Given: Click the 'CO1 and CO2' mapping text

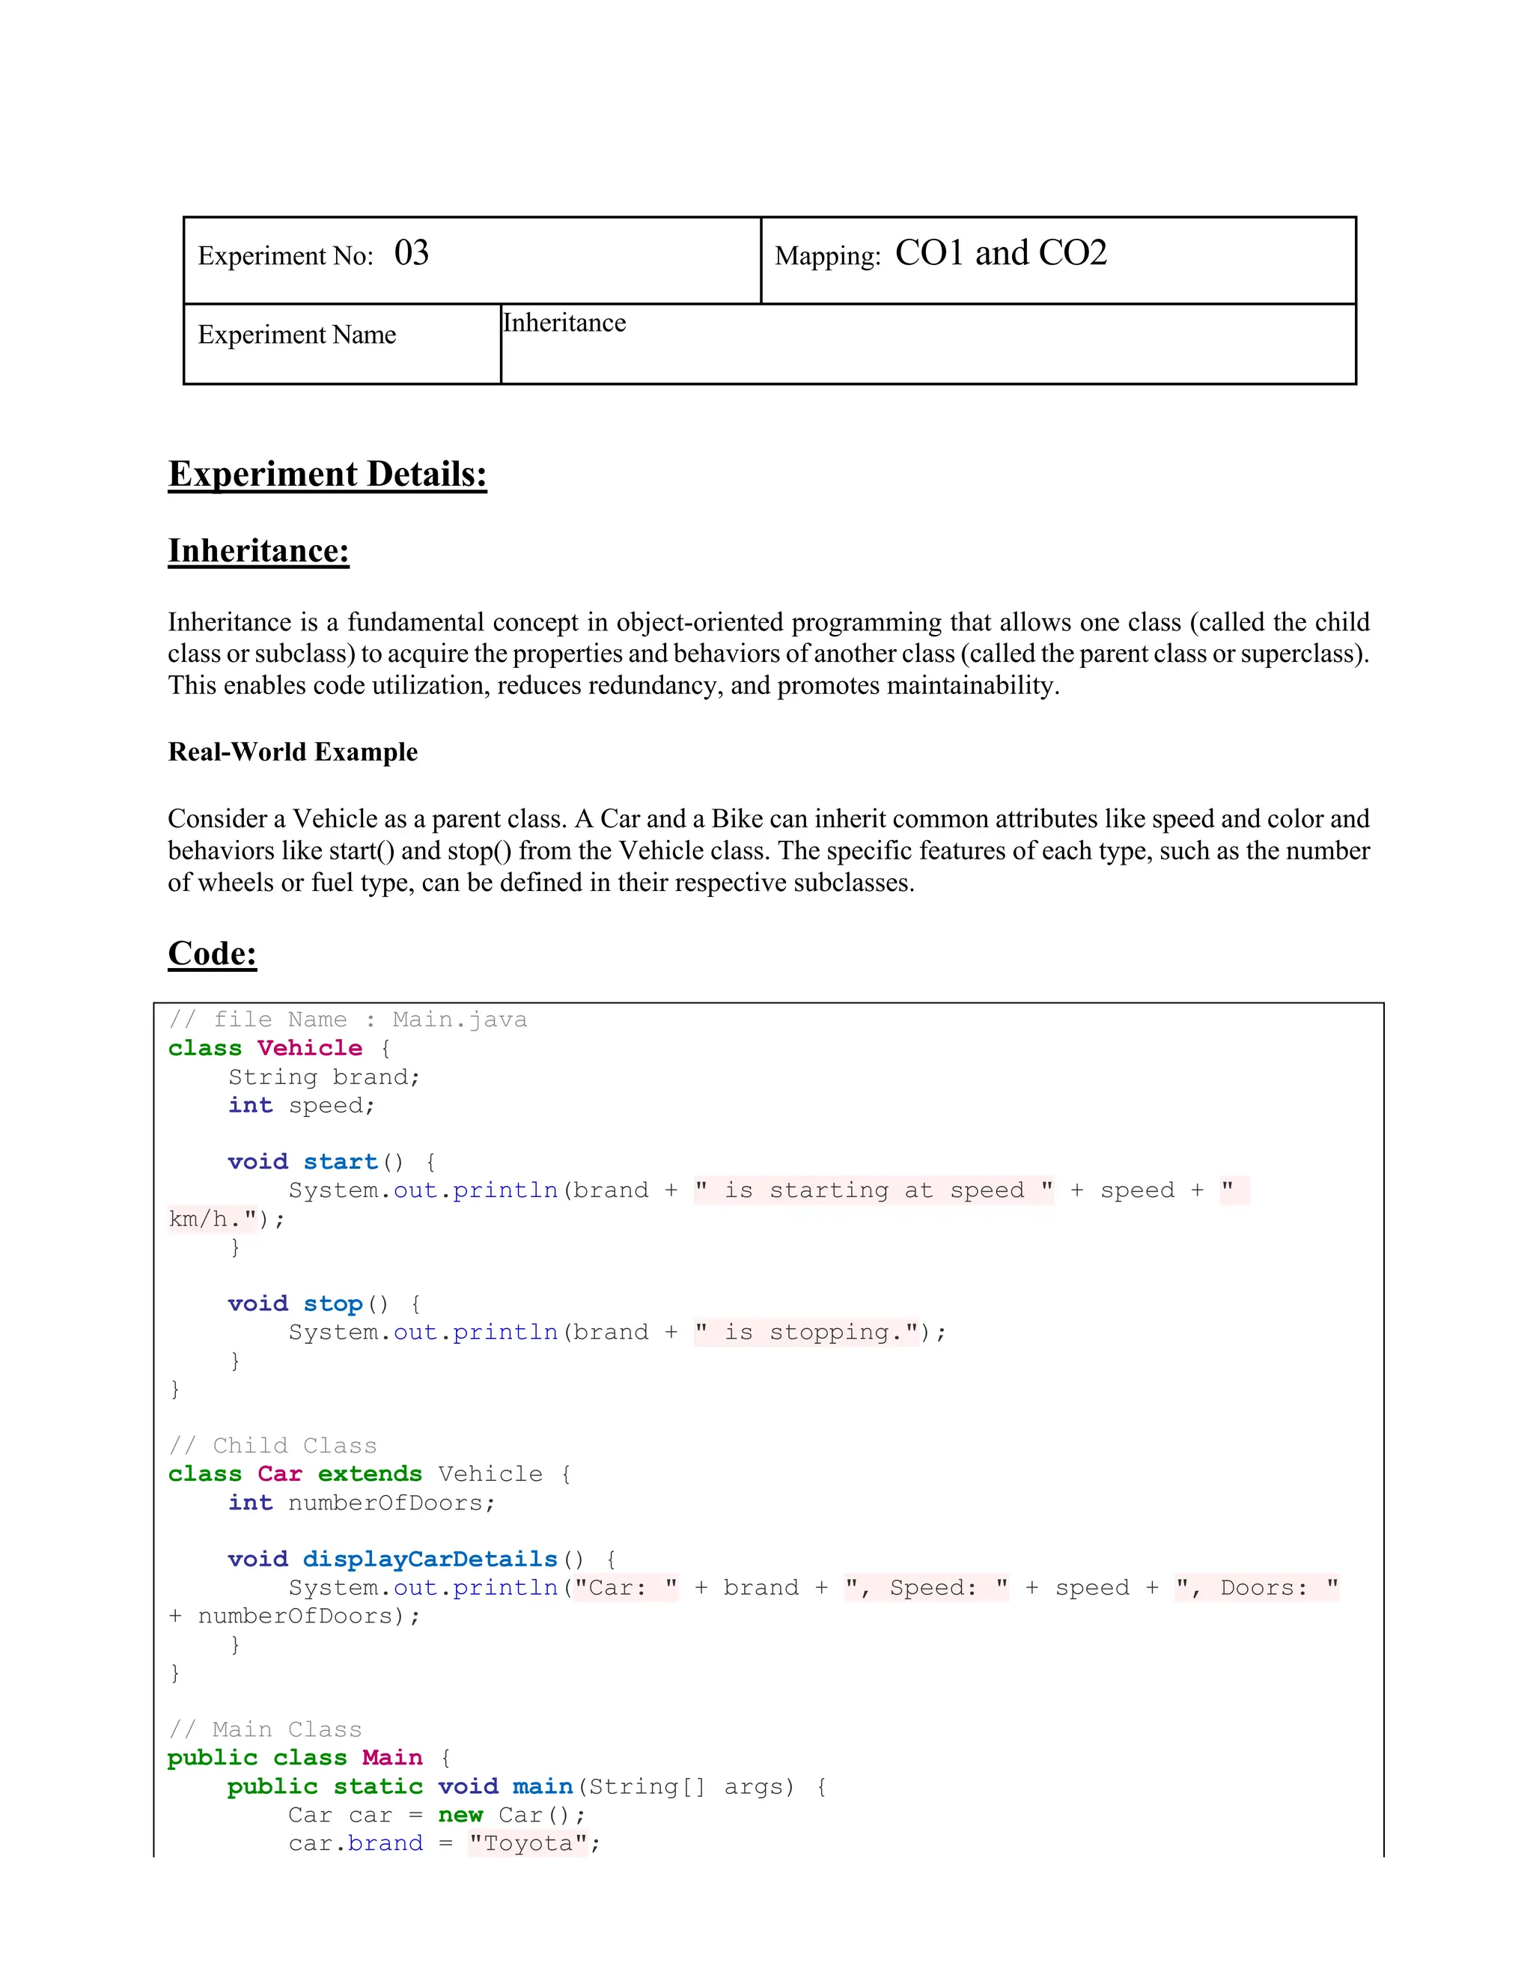Looking at the screenshot, I should click(x=1001, y=254).
